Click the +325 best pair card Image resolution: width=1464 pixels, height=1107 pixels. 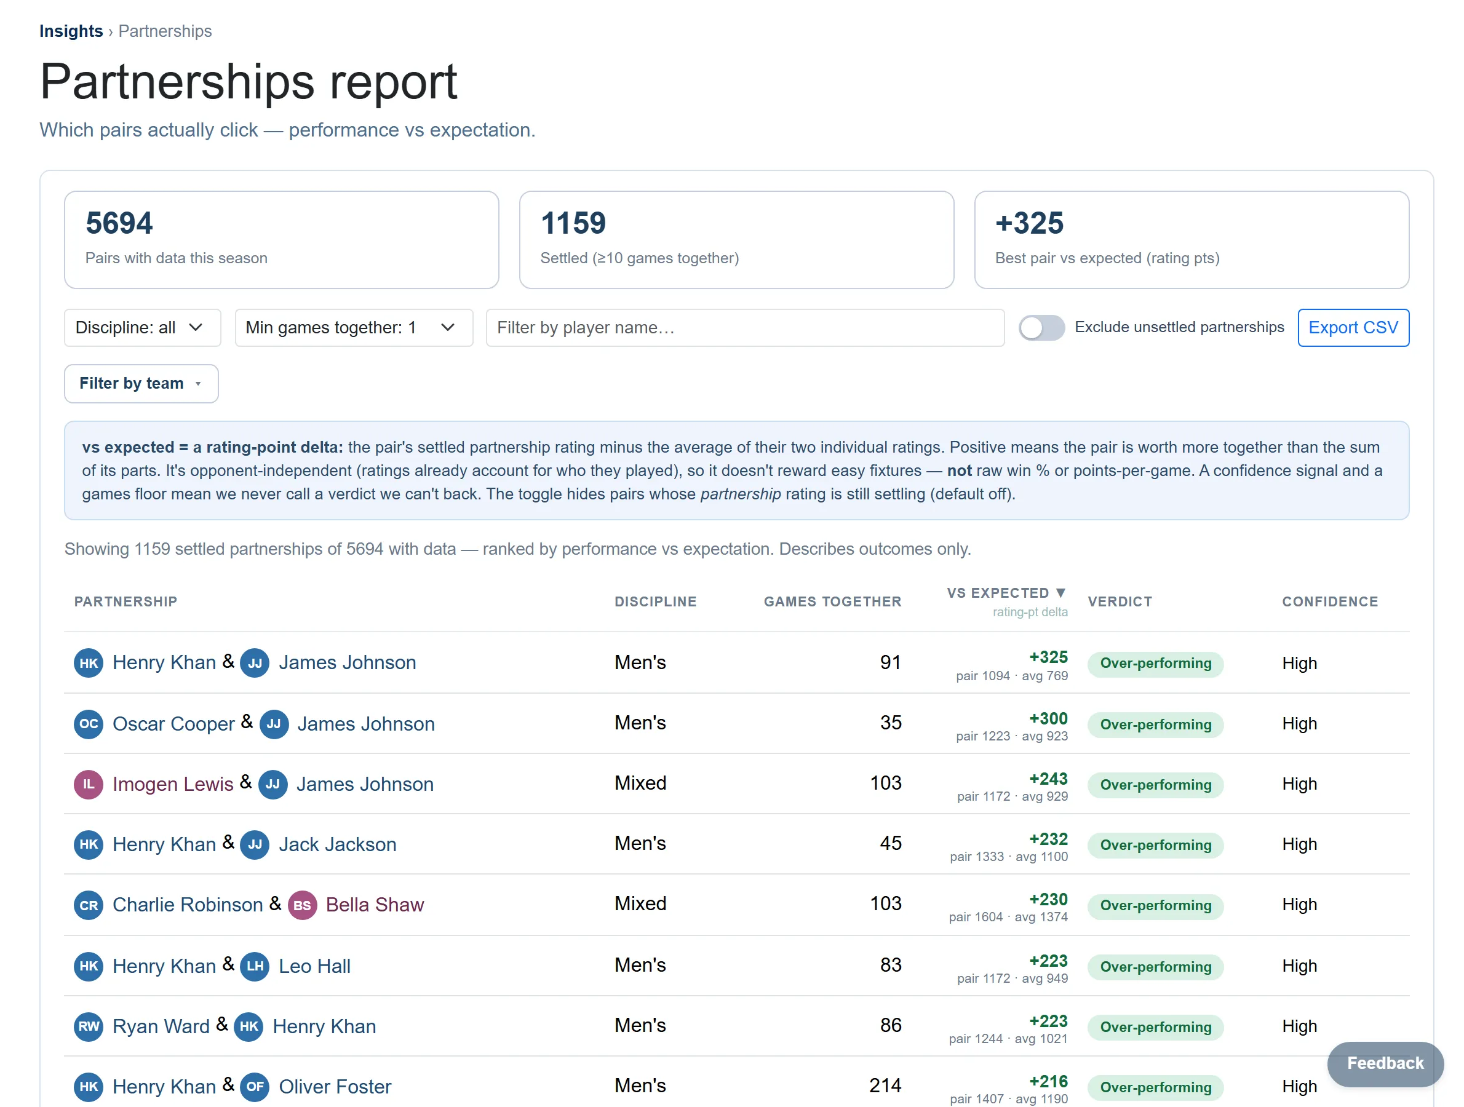coord(1191,240)
